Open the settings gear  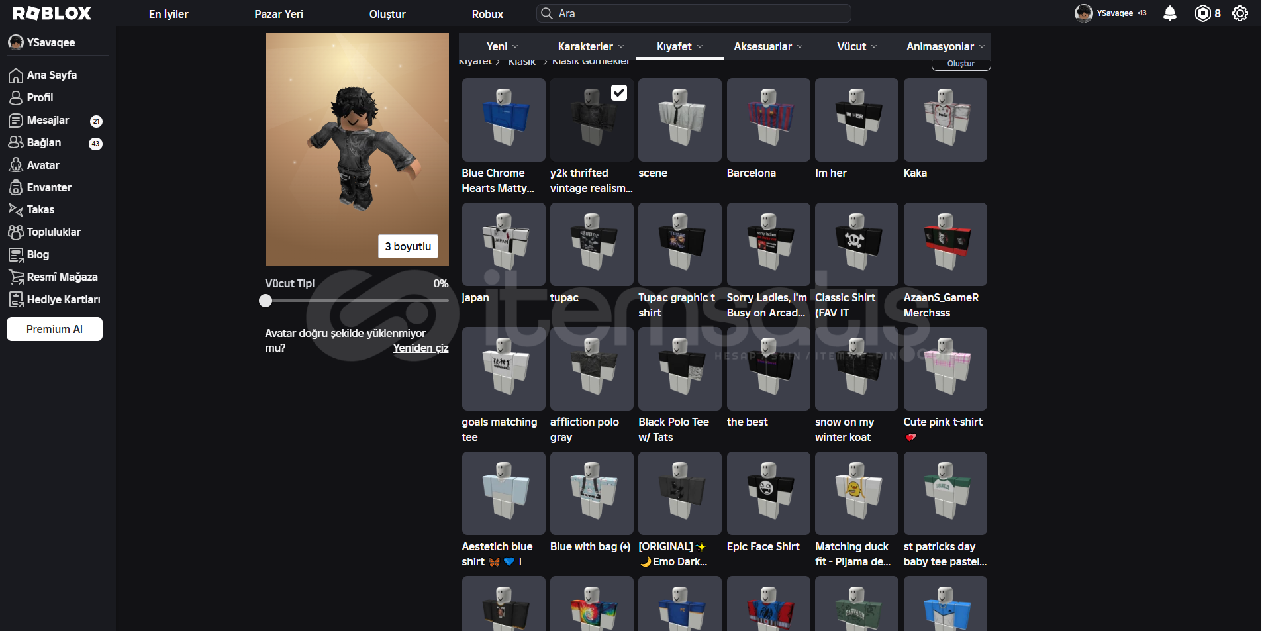(x=1240, y=13)
